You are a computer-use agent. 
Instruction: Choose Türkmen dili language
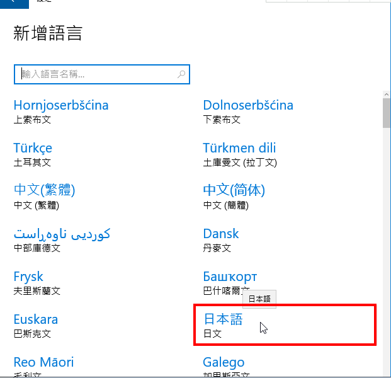[240, 155]
